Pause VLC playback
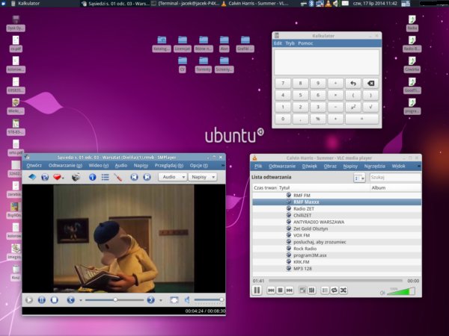 (x=257, y=290)
